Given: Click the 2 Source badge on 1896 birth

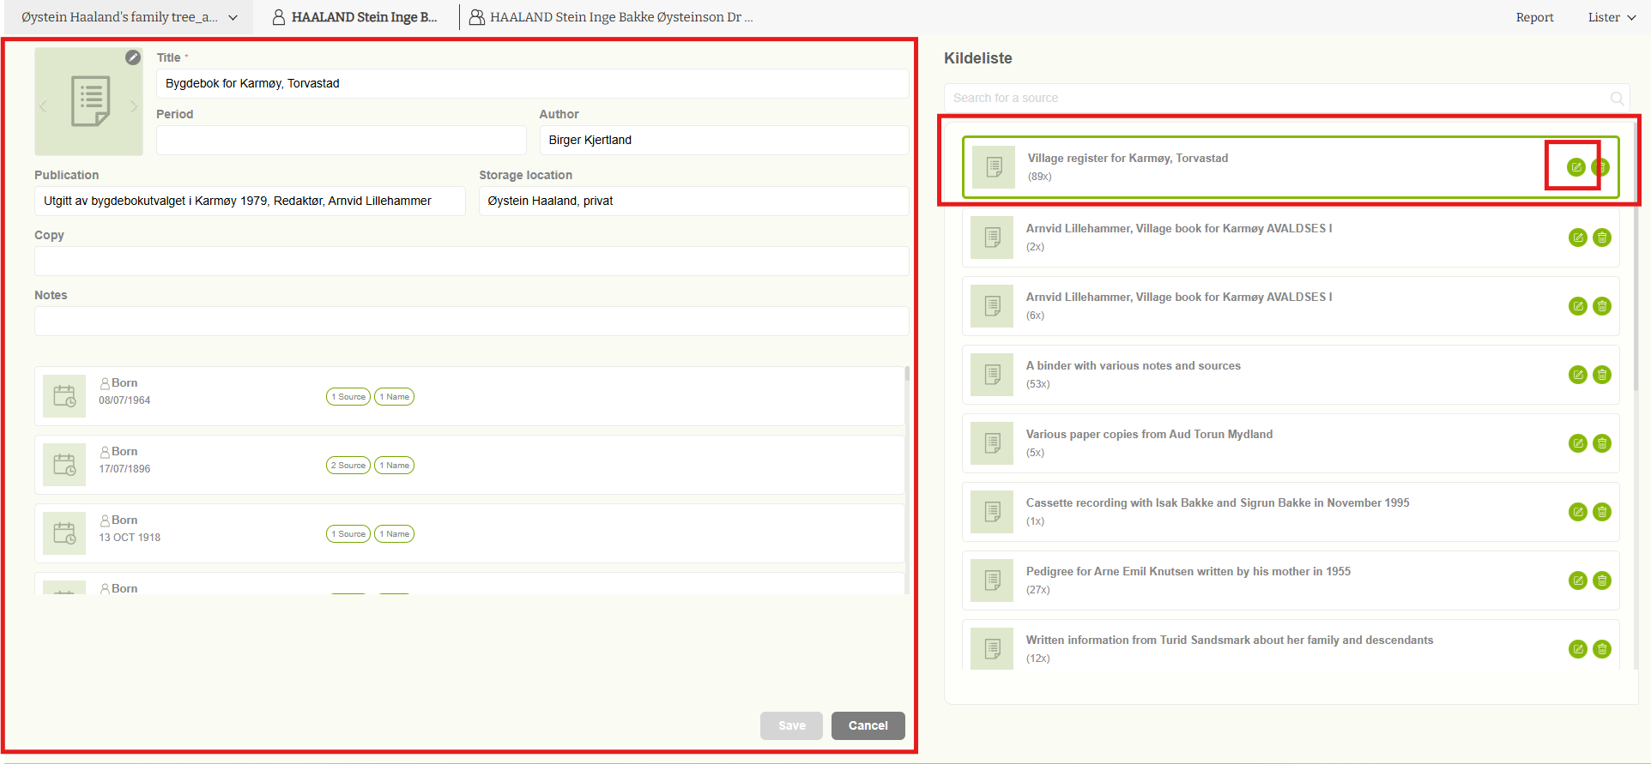Looking at the screenshot, I should tap(348, 466).
